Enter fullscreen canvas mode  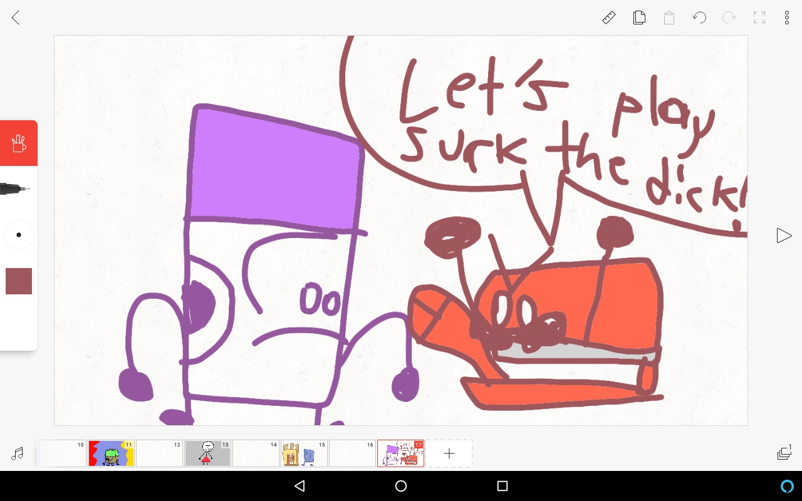click(x=759, y=18)
